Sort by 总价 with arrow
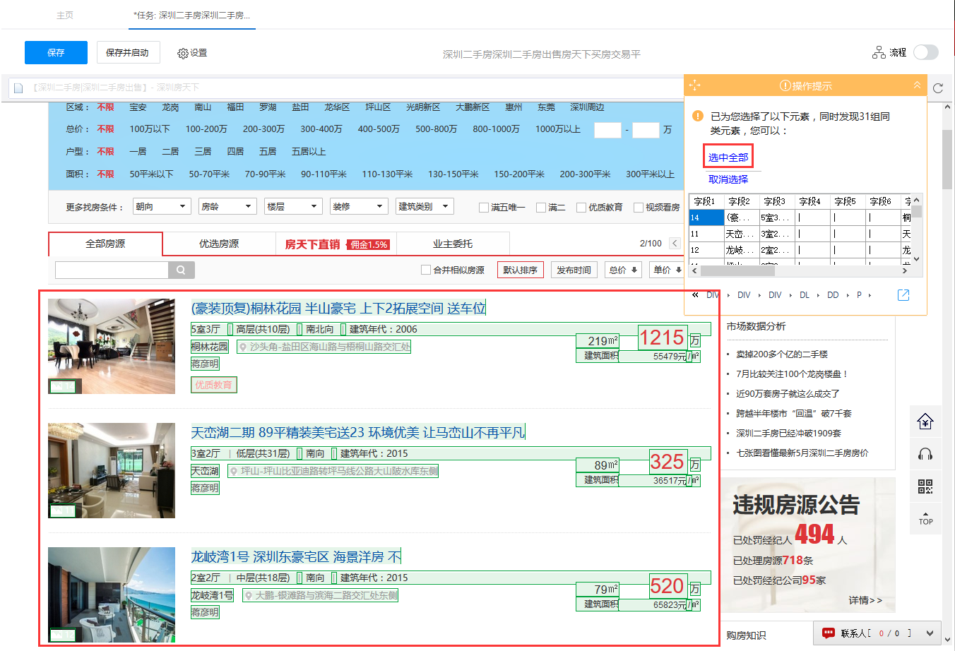Screen dimensions: 955x651 [x=622, y=270]
